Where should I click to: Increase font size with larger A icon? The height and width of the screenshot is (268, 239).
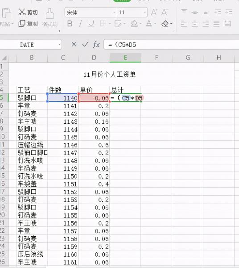tap(154, 12)
